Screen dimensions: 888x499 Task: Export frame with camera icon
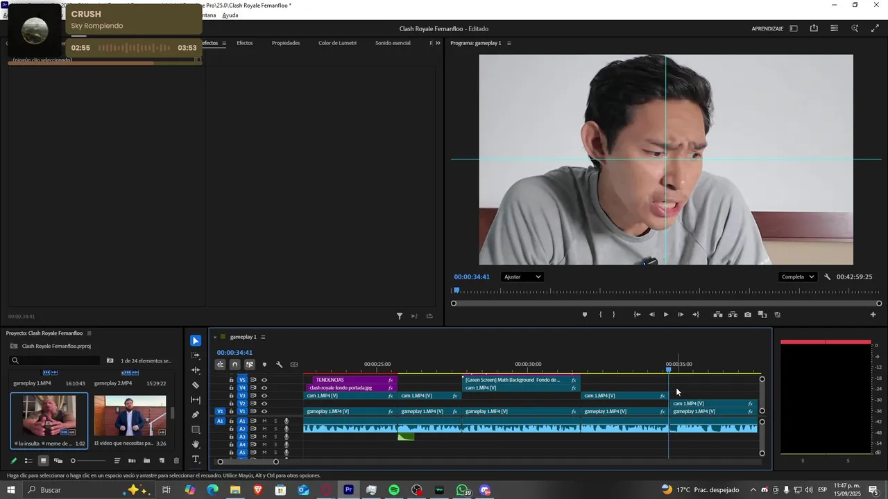[747, 315]
